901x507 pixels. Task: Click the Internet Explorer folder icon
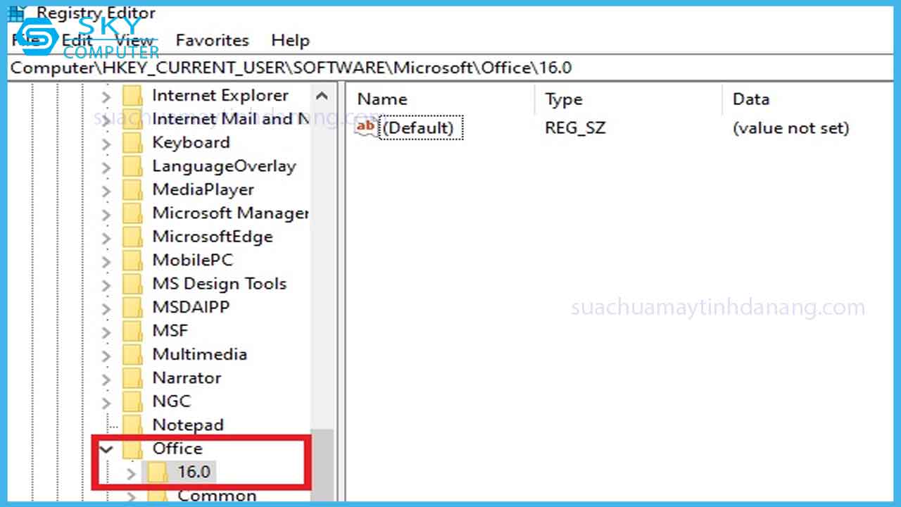click(132, 96)
